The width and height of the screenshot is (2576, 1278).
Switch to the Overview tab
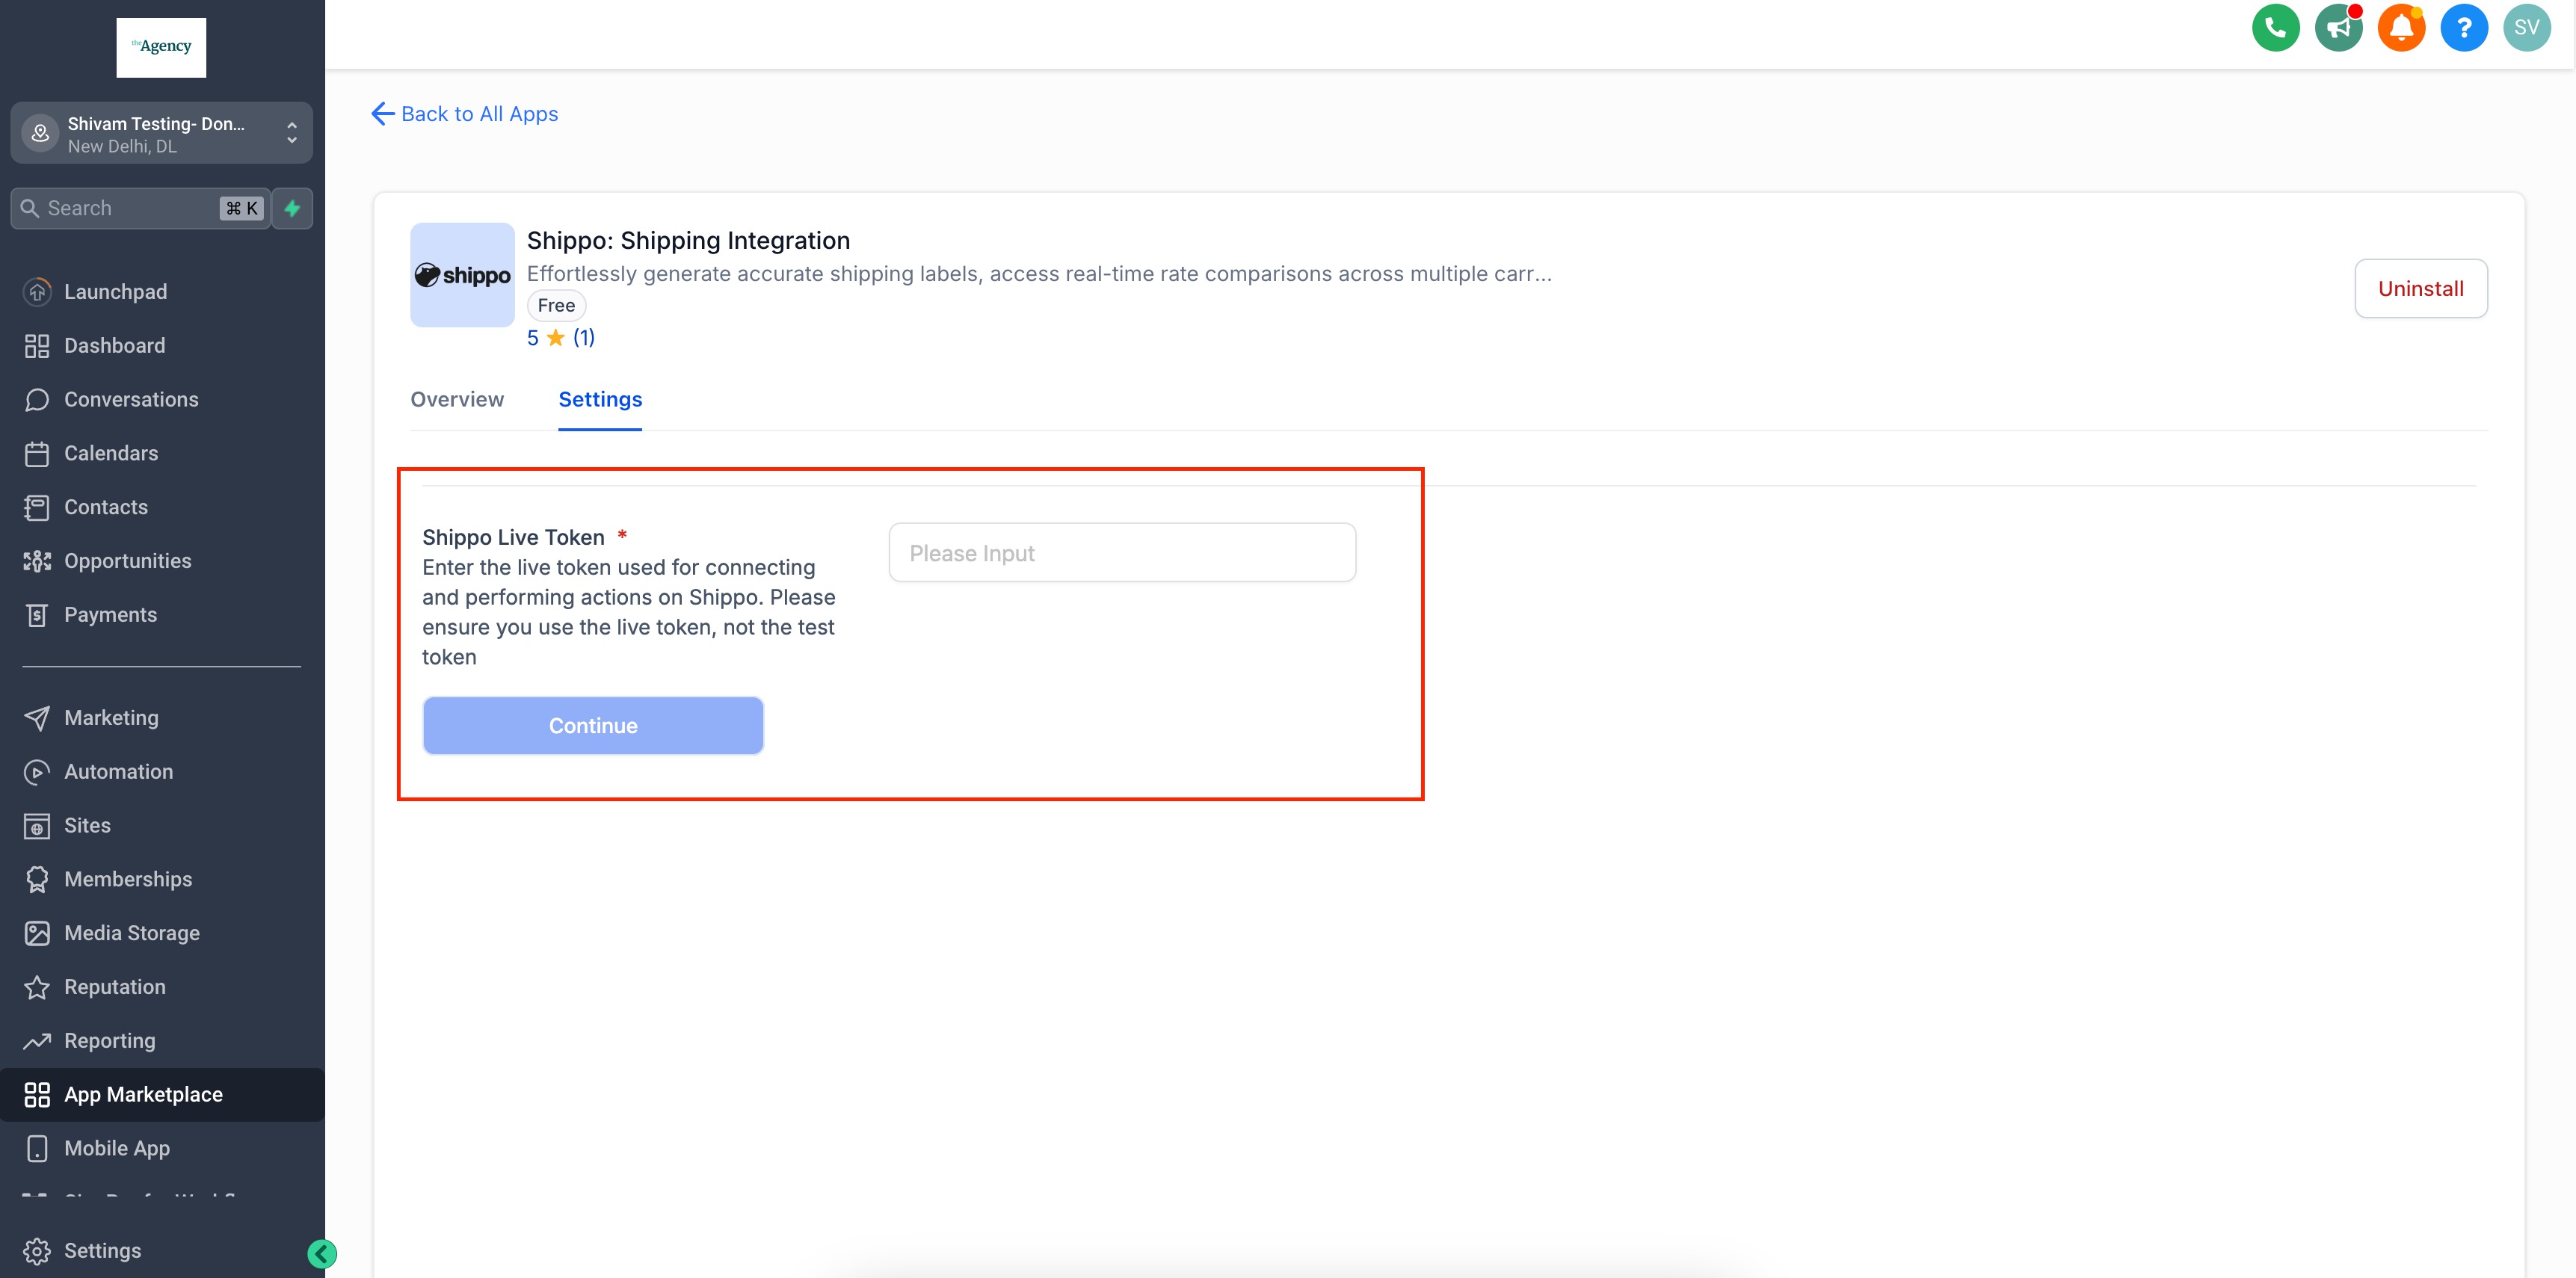click(457, 399)
